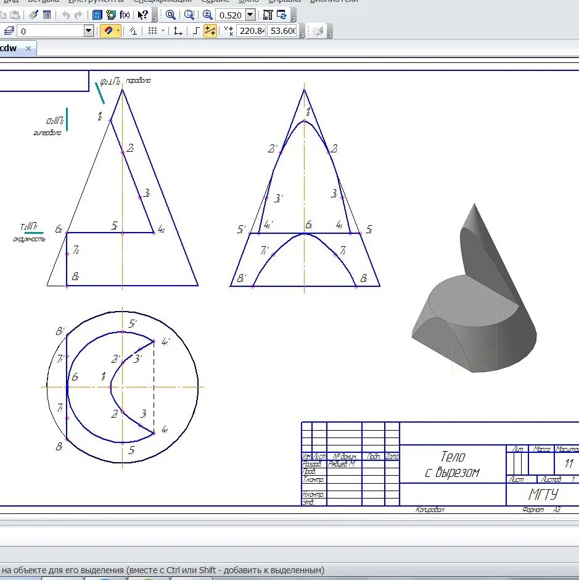Viewport: 579px width, 580px height.
Task: Open the grid options dropdown arrow
Action: tap(163, 31)
